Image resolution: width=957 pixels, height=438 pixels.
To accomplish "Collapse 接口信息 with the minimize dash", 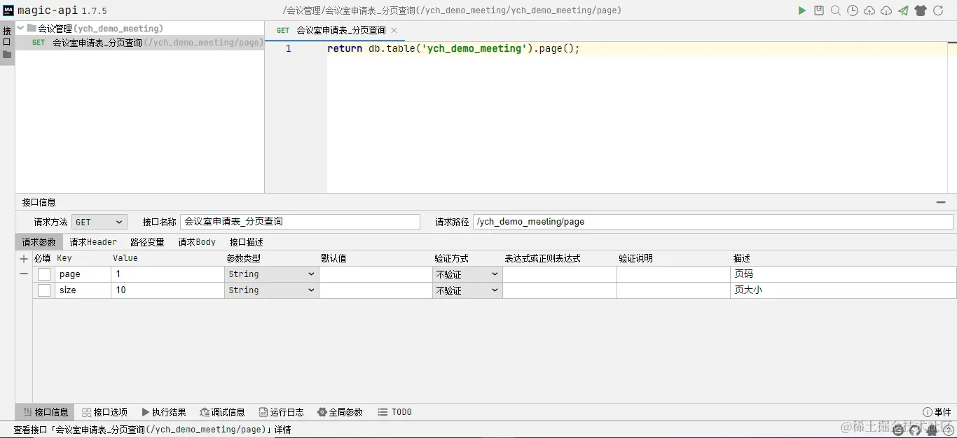I will 941,202.
